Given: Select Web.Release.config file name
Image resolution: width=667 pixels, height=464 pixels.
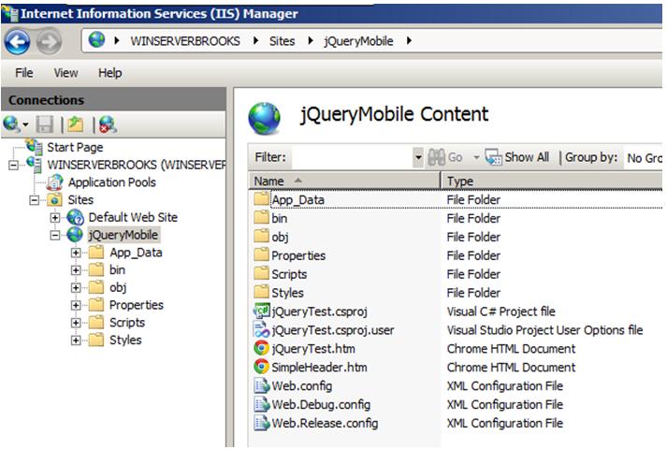Looking at the screenshot, I should [325, 423].
